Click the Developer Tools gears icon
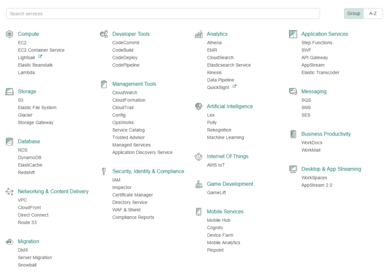 coord(104,34)
